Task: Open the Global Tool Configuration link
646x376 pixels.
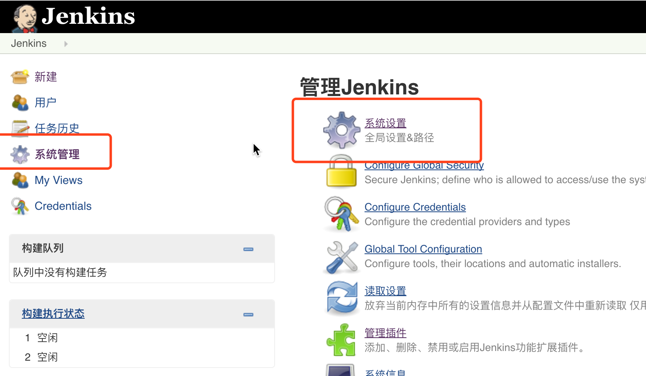Action: pos(423,249)
